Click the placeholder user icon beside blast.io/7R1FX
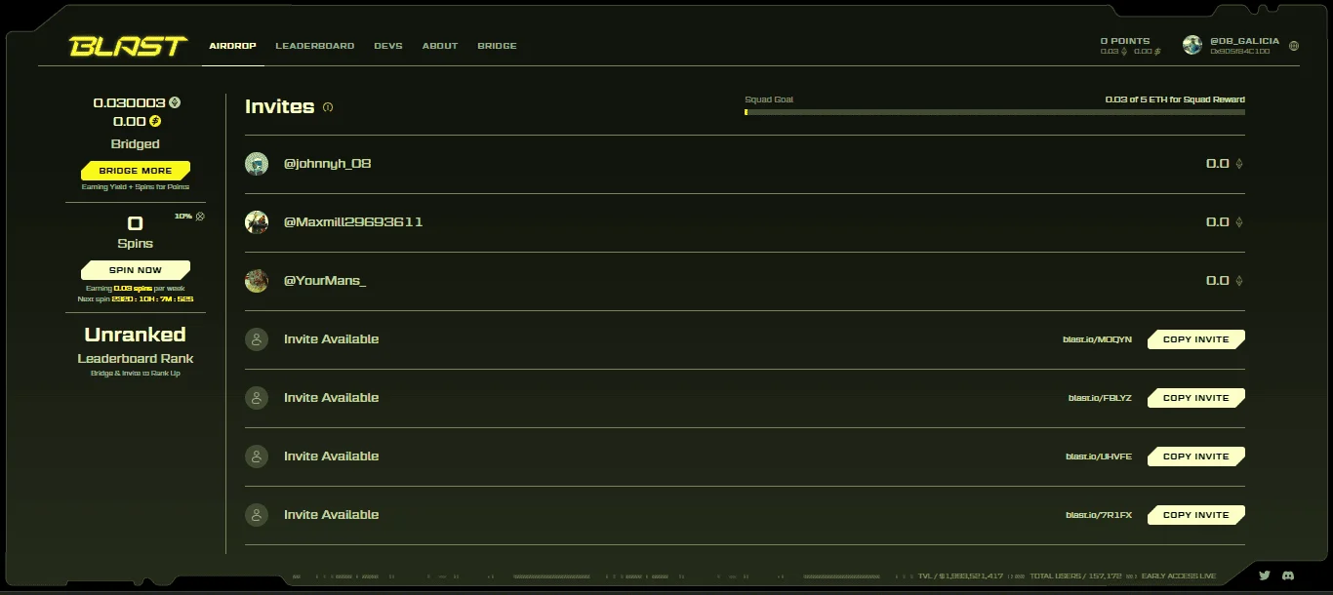 click(x=257, y=515)
